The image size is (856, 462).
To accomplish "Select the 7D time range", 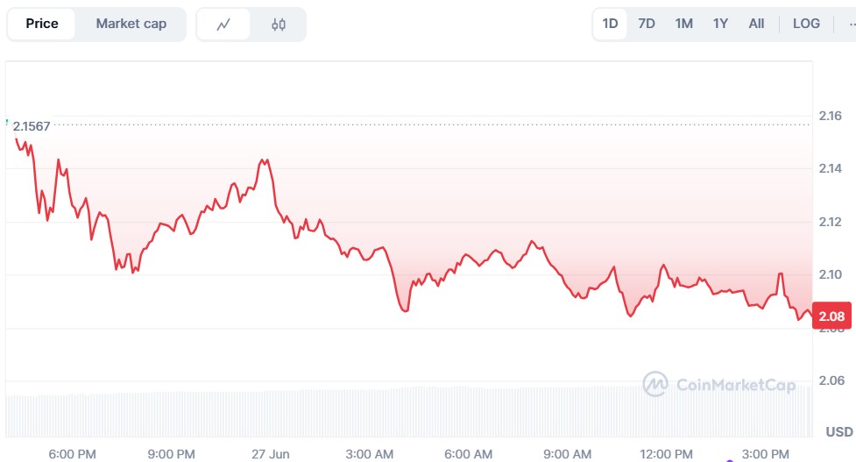I will [x=647, y=24].
